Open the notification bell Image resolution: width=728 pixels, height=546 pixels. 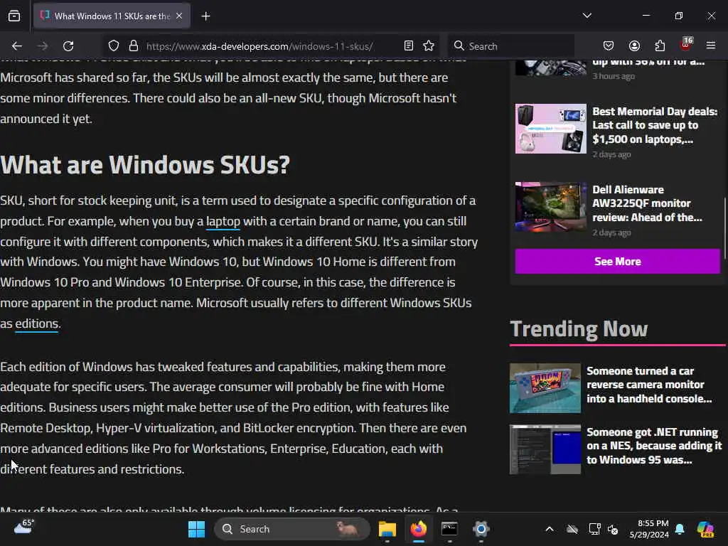680,529
